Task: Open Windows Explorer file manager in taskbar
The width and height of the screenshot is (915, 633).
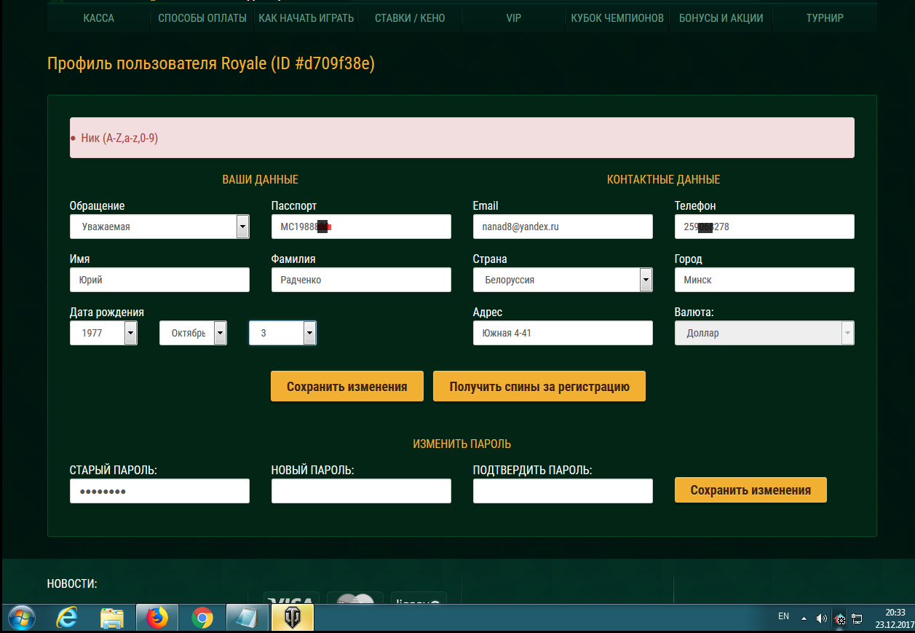Action: 111,618
